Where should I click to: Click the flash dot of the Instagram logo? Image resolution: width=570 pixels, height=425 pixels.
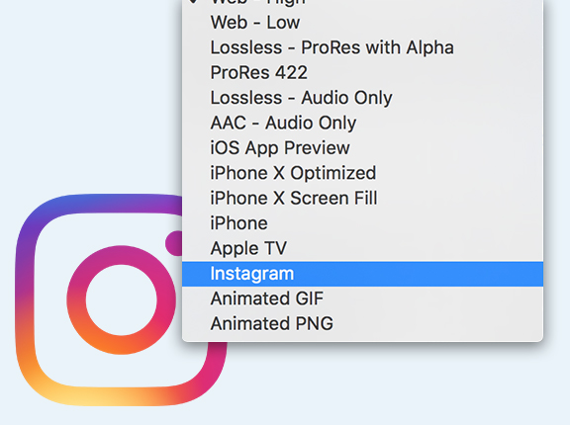174,243
